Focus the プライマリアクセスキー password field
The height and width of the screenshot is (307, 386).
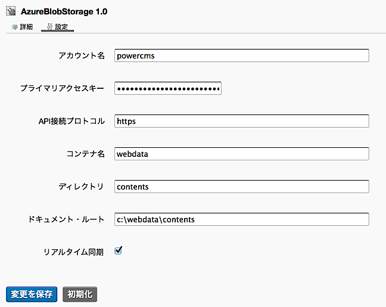[x=168, y=88]
